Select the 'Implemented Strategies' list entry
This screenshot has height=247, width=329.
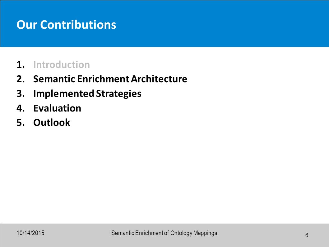87,94
